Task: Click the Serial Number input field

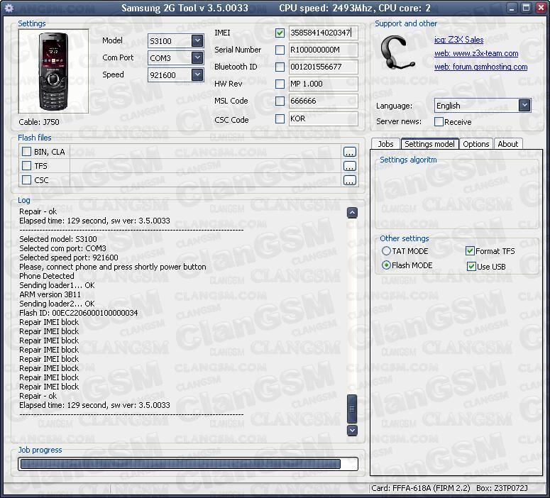Action: click(323, 50)
